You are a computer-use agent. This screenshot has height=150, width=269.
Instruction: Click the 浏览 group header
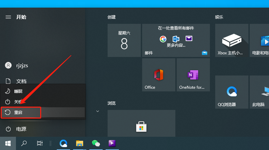point(112,103)
